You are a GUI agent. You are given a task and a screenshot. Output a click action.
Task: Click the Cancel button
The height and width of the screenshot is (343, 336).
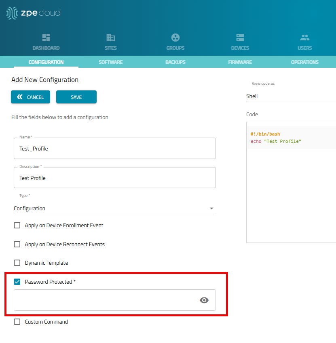point(31,97)
